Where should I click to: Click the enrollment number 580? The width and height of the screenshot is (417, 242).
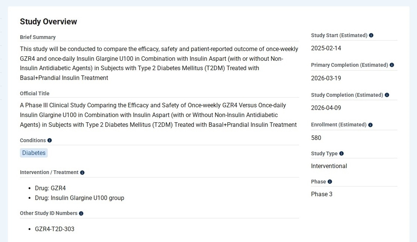pyautogui.click(x=316, y=138)
